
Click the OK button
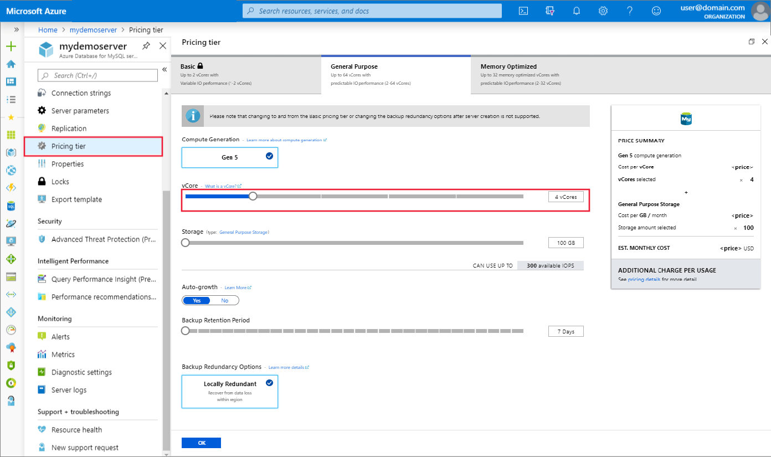201,443
